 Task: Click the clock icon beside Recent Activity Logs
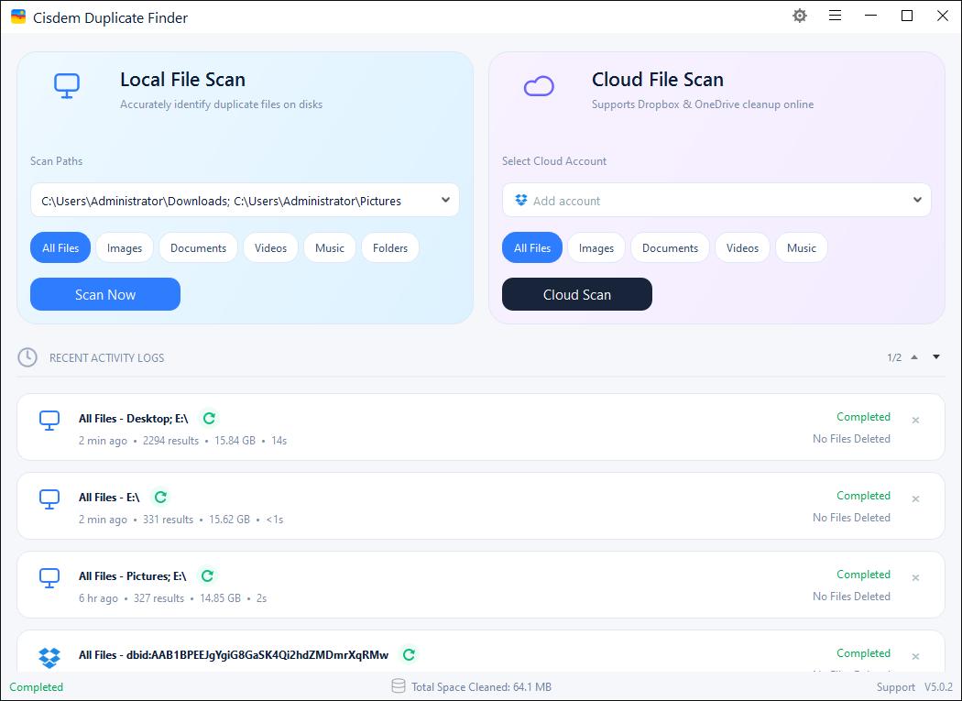click(x=27, y=357)
